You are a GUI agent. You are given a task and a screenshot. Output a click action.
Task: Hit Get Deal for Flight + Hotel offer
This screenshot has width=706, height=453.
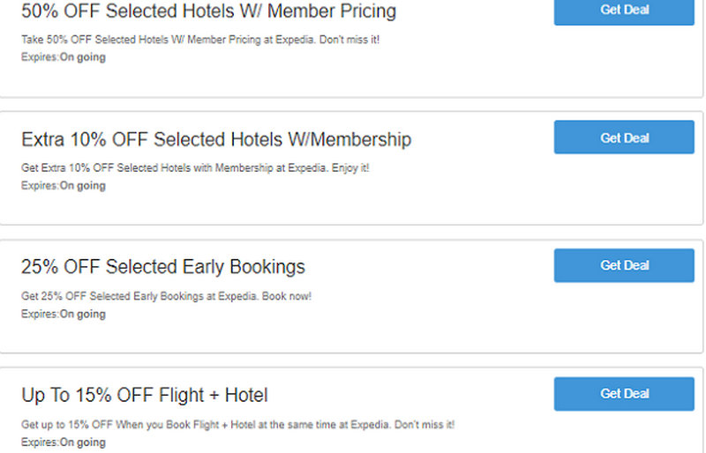pos(624,394)
